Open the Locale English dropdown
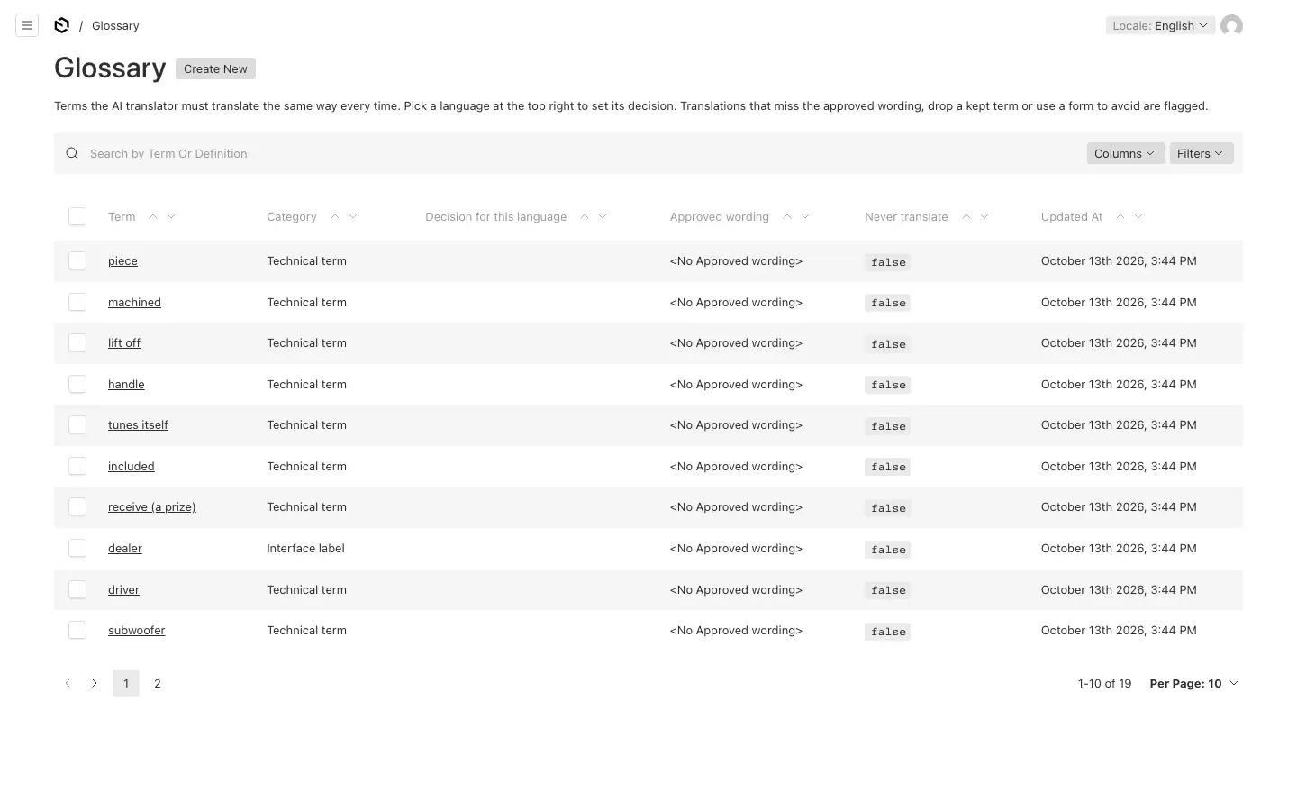The height and width of the screenshot is (811, 1297). click(x=1160, y=25)
